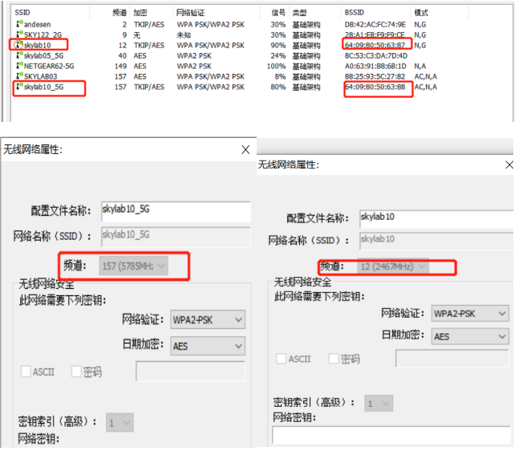Click the SSID column header
This screenshot has height=451, width=515.
22,14
